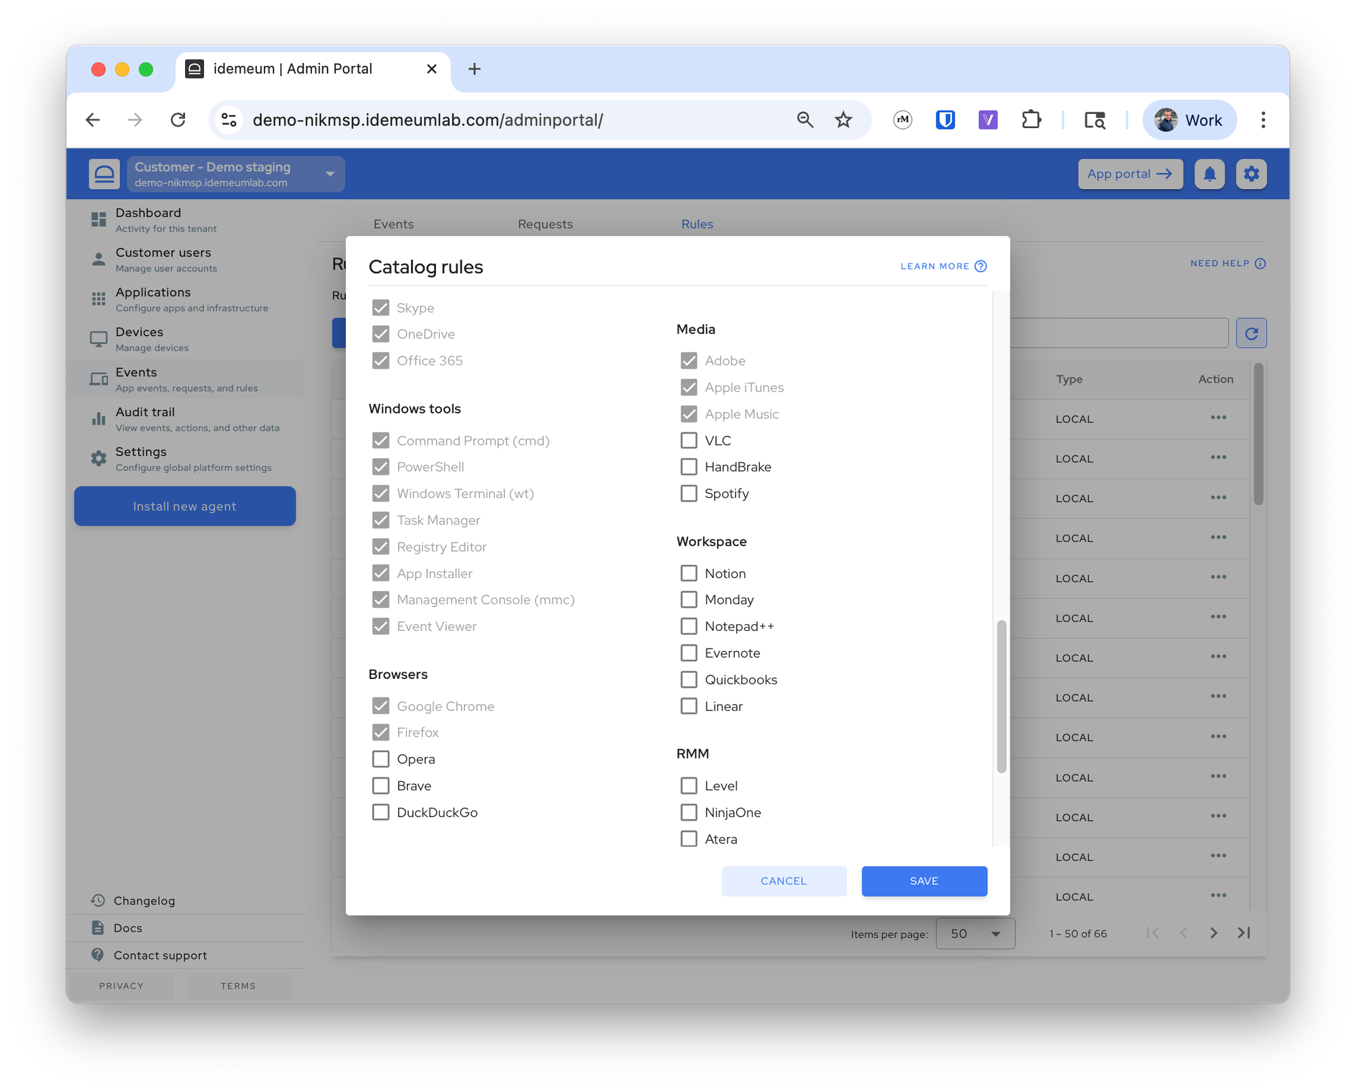The image size is (1356, 1091).
Task: Open Customer users in the sidebar
Action: 185,260
